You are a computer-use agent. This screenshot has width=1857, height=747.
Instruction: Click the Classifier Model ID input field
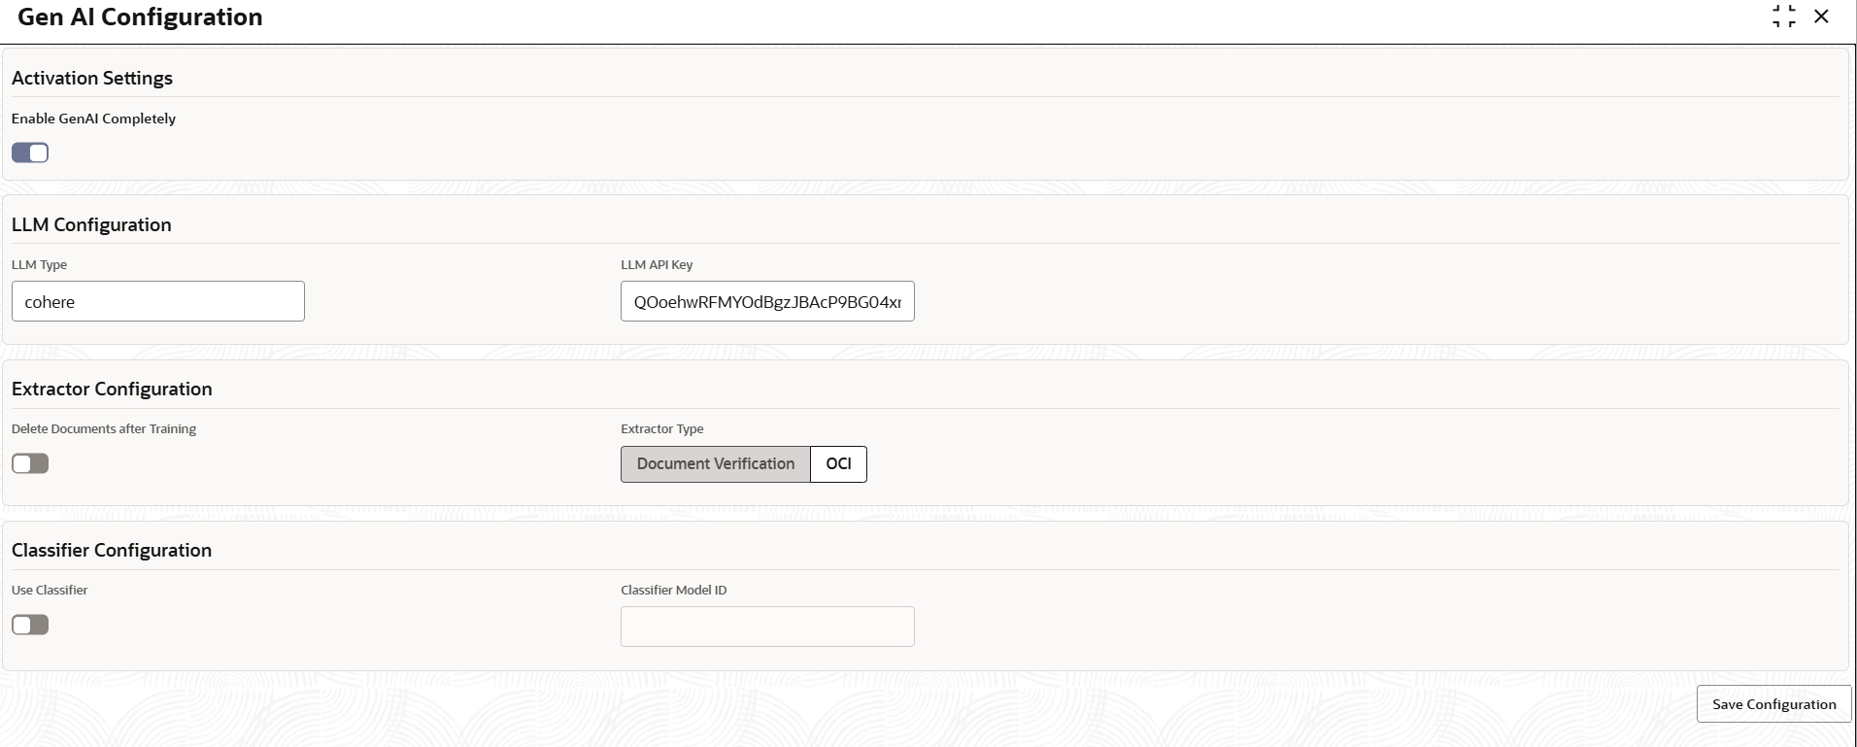[x=767, y=627]
